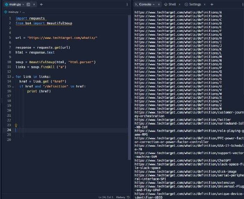Click console URL ending Universal-Plug-and-Play-UPnP
Viewport: 244px width, 199px height.
[189, 188]
